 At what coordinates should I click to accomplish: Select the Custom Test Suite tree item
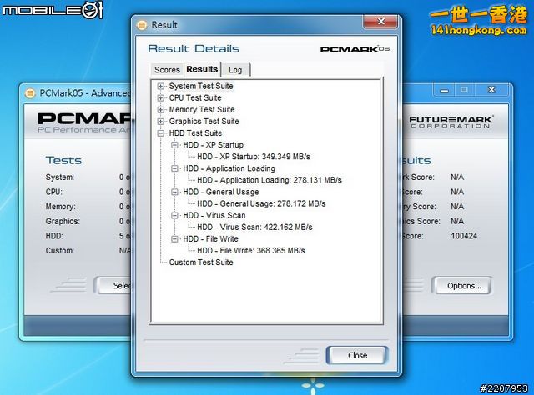tap(201, 262)
